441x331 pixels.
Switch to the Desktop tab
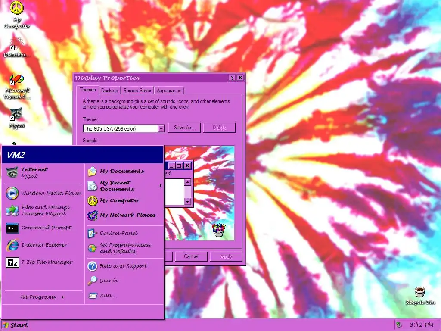point(110,91)
